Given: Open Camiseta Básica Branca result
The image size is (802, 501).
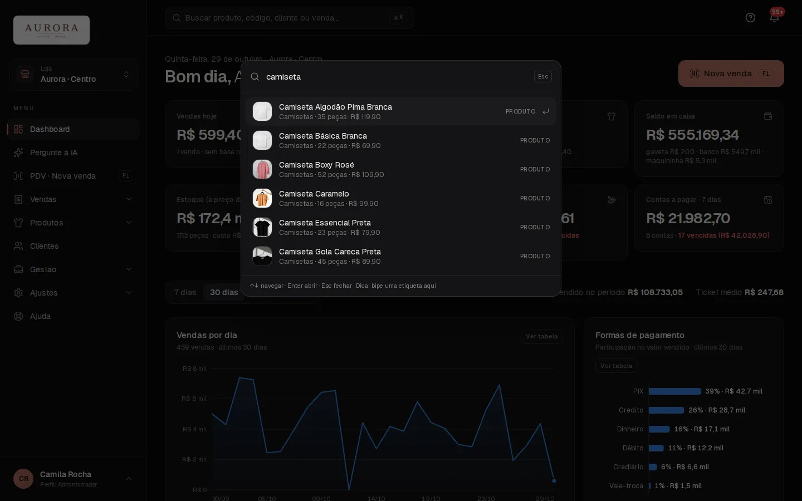Looking at the screenshot, I should tap(401, 140).
